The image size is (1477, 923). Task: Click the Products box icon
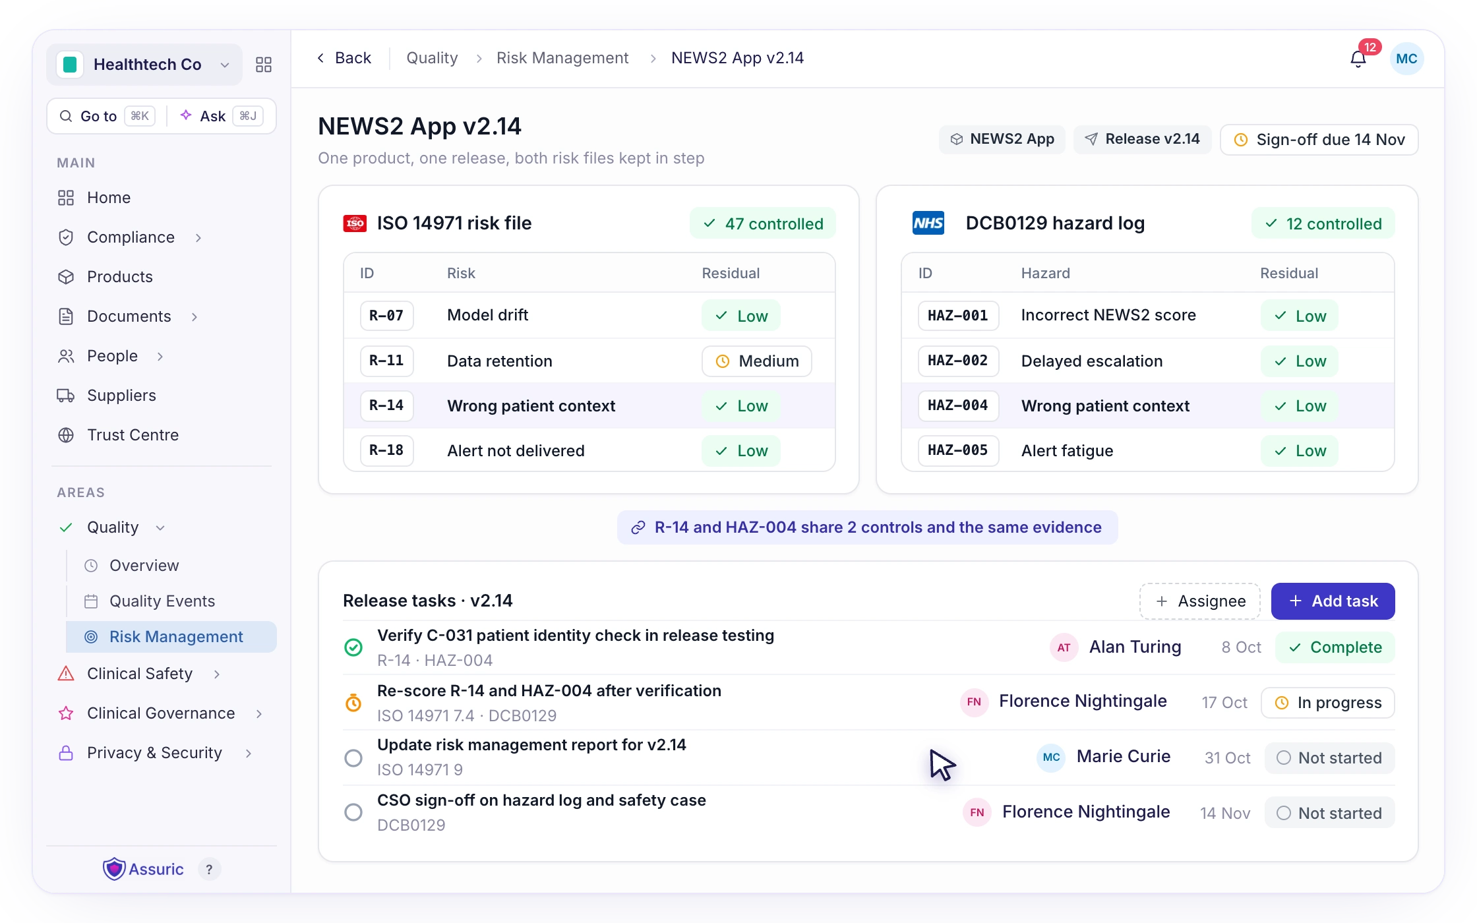66,277
